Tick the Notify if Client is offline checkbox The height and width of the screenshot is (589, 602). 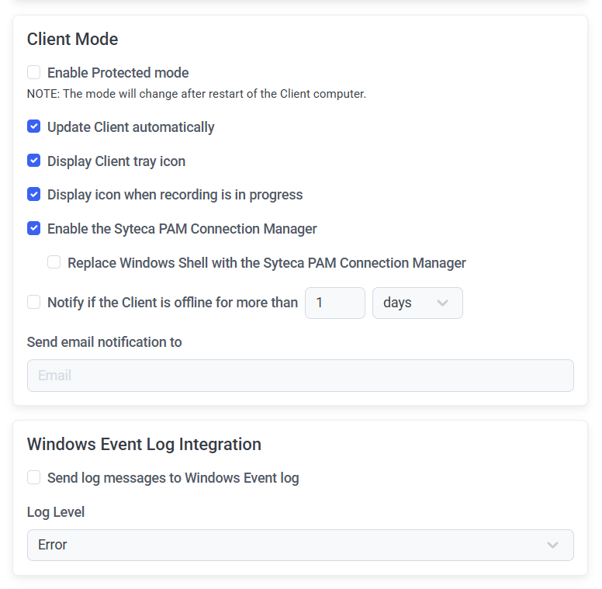click(33, 302)
